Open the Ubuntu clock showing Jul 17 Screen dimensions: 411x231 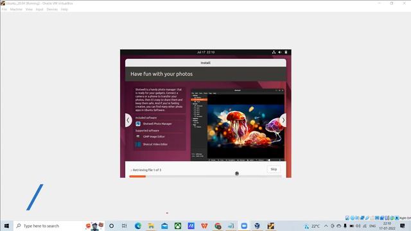(x=205, y=52)
